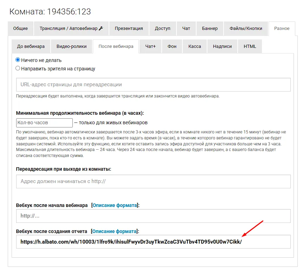
Task: Click the 'Кол-во часов' duration field
Action: 44,123
